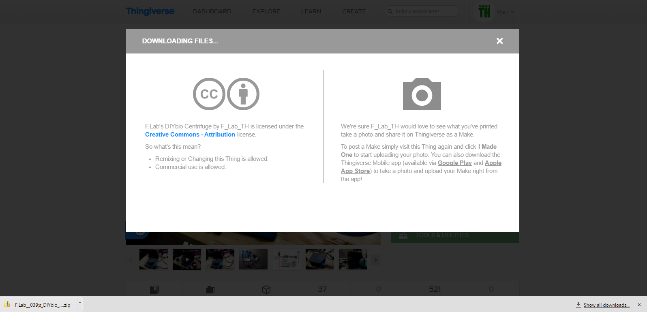Select the third gallery thumbnail
Screen dimensions: 647x312
(220, 259)
